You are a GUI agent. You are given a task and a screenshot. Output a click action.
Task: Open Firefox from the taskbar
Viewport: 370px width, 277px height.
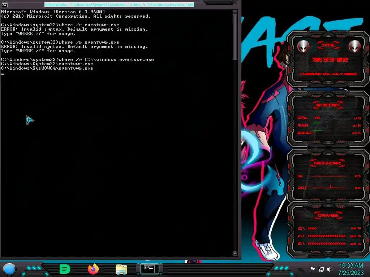point(93,269)
